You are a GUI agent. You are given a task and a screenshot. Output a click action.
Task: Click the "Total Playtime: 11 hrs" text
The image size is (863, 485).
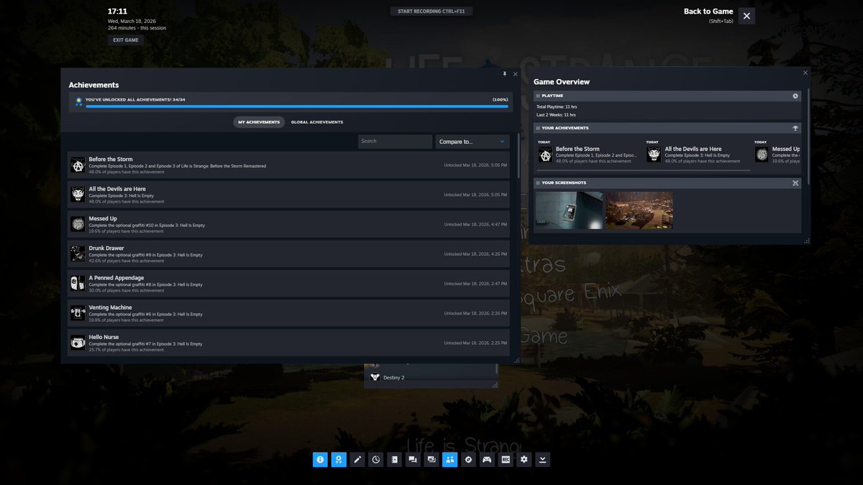click(x=557, y=107)
